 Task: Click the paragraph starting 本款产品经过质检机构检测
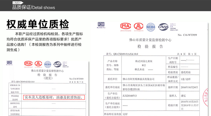pyautogui.click(x=45, y=42)
